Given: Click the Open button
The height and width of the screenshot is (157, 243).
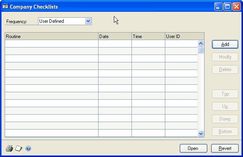Looking at the screenshot, I should tap(194, 148).
